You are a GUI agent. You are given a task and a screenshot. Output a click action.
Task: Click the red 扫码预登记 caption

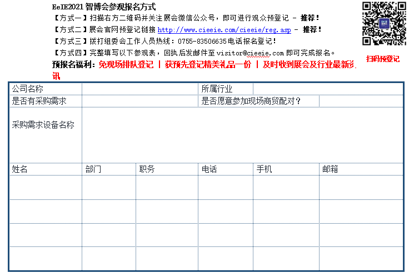coord(382,59)
